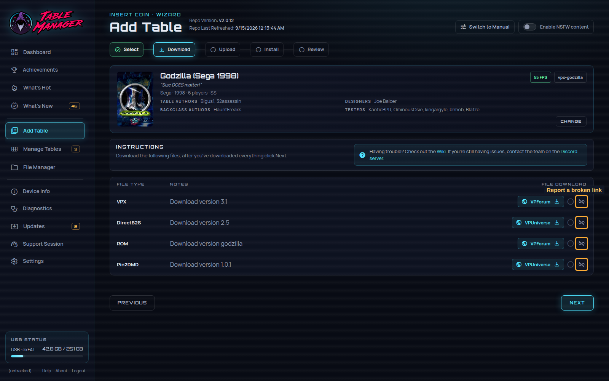Click the Device Info icon
This screenshot has width=609, height=381.
coord(14,192)
